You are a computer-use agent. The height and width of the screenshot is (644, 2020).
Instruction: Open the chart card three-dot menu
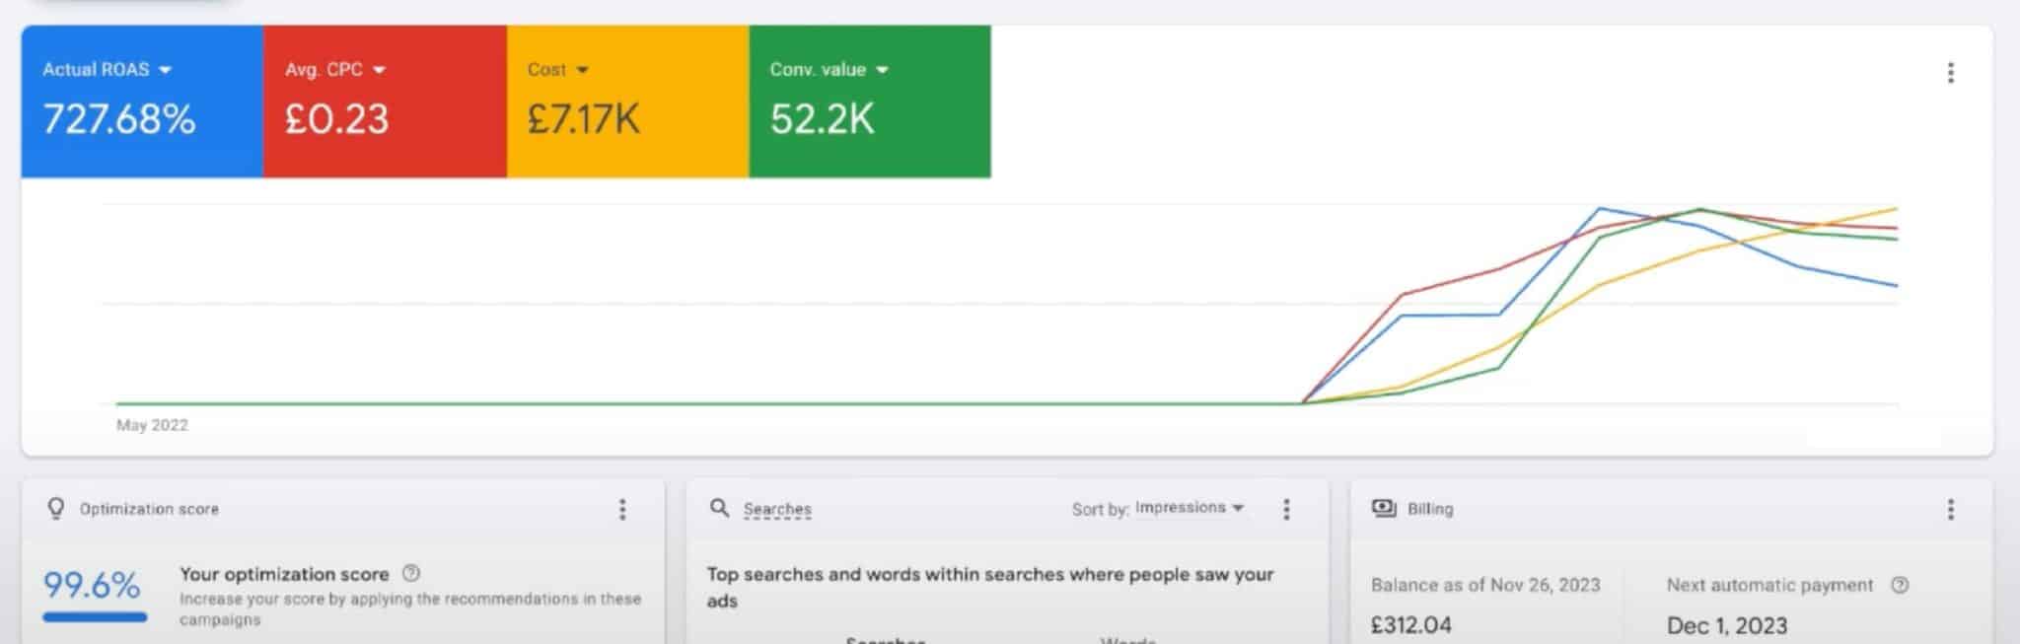pyautogui.click(x=1950, y=73)
